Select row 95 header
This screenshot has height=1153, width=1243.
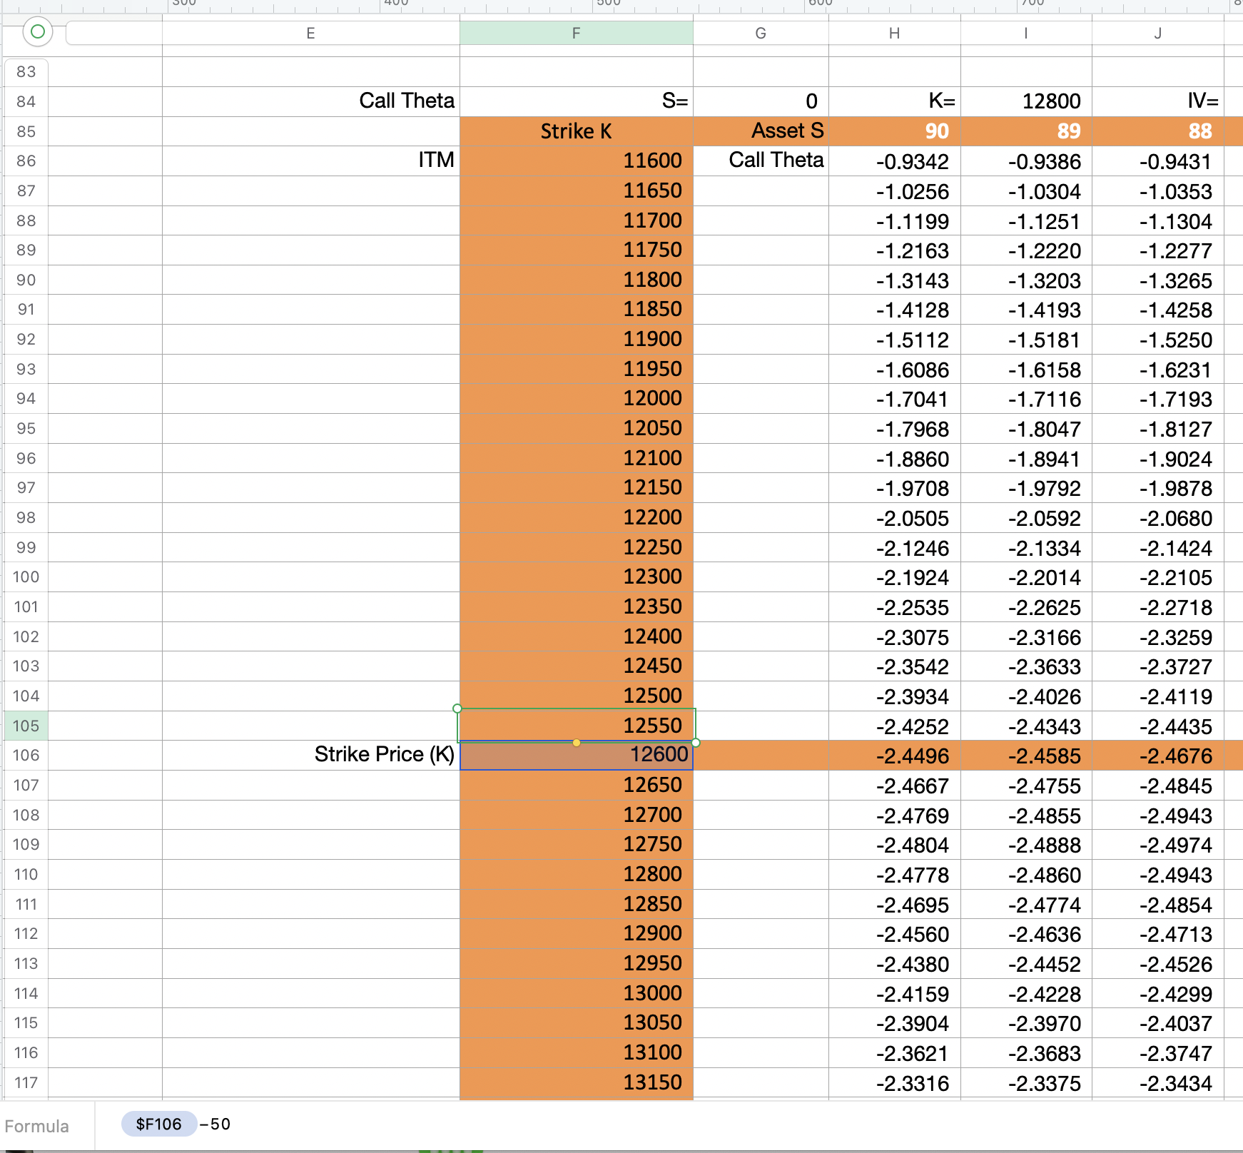26,428
